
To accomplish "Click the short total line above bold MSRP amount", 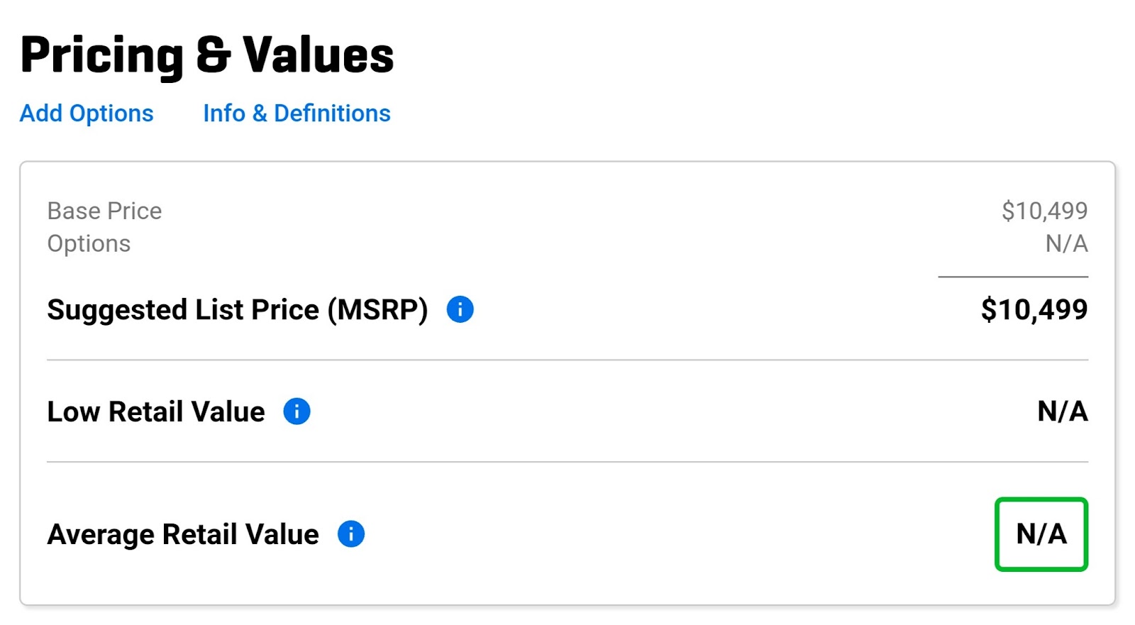I will click(1013, 277).
